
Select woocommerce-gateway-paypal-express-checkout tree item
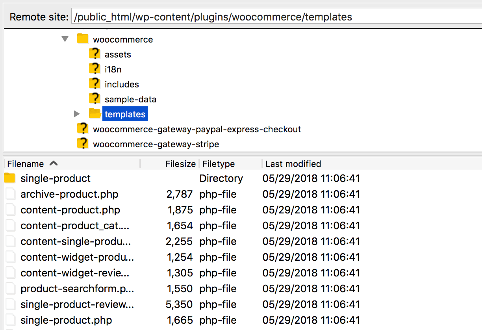pos(197,129)
